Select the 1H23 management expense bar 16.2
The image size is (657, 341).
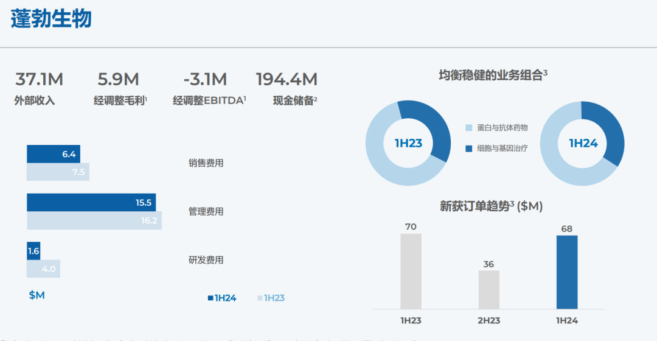[x=94, y=220]
